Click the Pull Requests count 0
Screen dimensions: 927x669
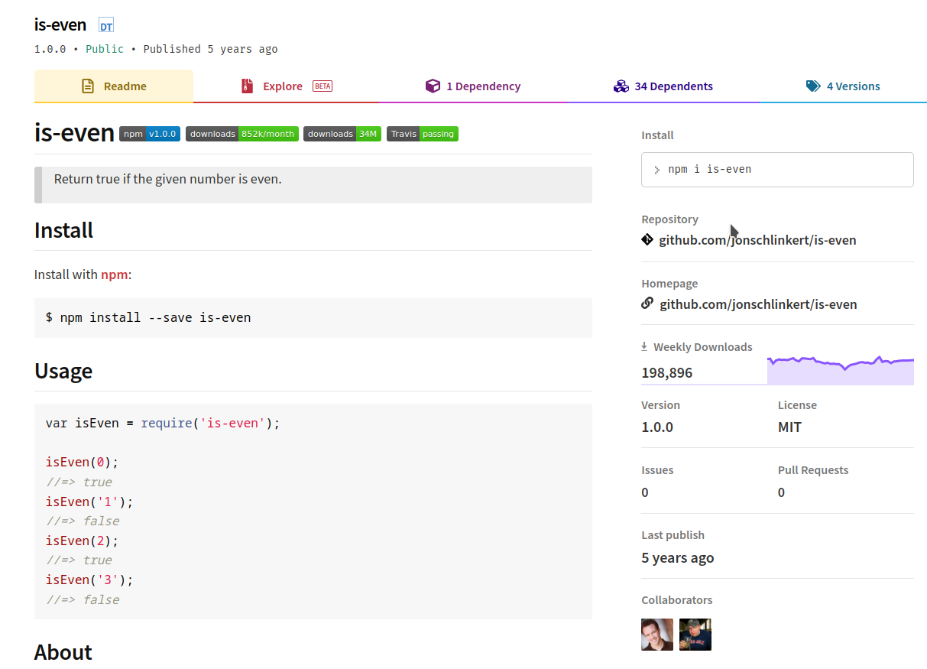[x=781, y=492]
